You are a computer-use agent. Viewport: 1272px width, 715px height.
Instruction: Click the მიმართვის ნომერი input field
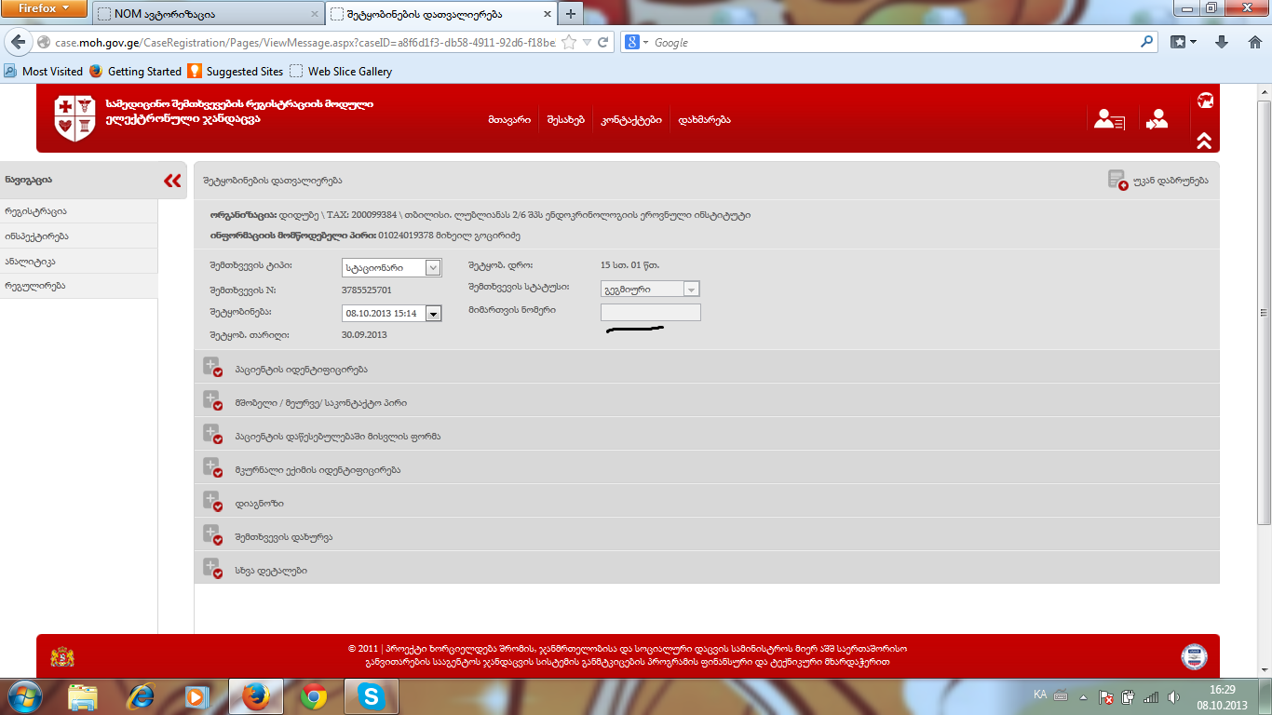650,313
